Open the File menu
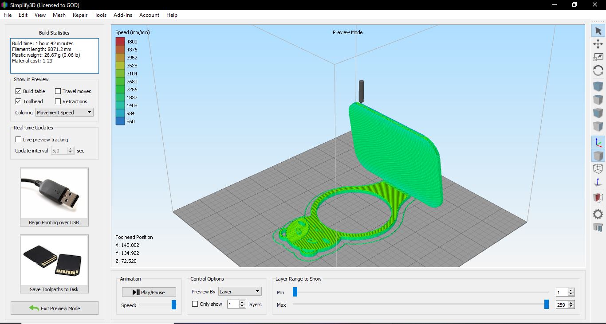 coord(8,15)
